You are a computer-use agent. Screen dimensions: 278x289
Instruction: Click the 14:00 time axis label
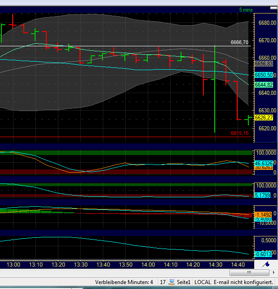coord(148,265)
